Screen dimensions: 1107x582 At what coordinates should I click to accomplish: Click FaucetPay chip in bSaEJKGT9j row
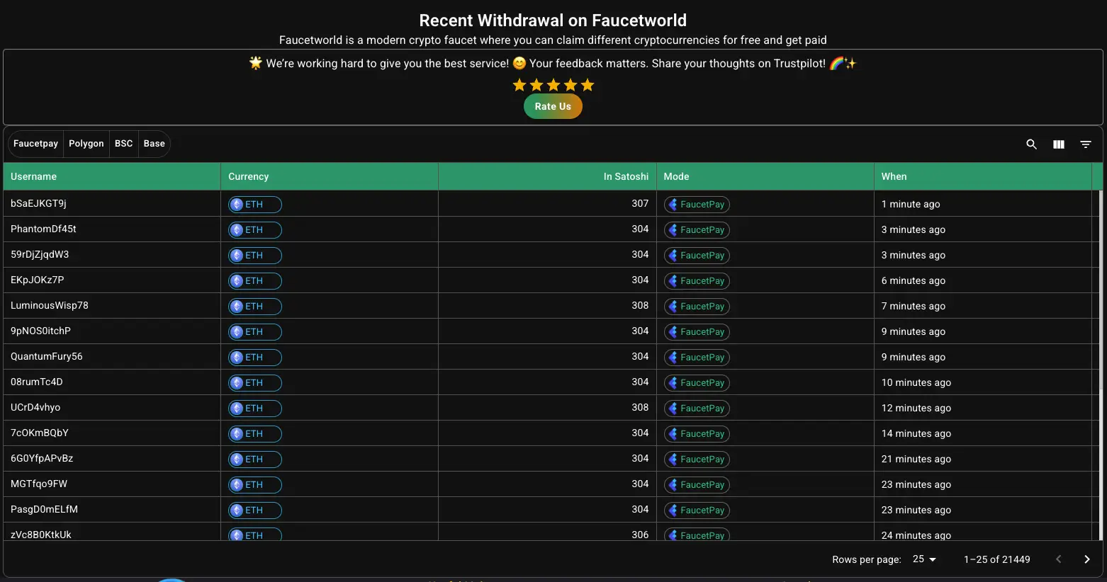[697, 205]
